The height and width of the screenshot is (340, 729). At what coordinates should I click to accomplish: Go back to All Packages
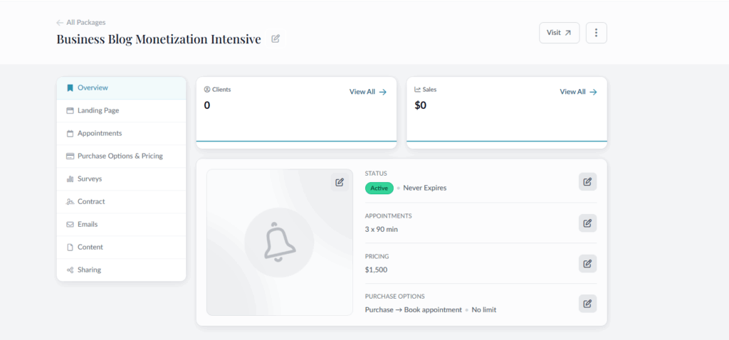pos(81,22)
